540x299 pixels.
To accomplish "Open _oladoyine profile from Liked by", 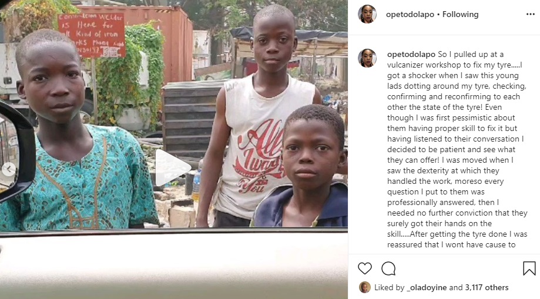I will pyautogui.click(x=427, y=287).
